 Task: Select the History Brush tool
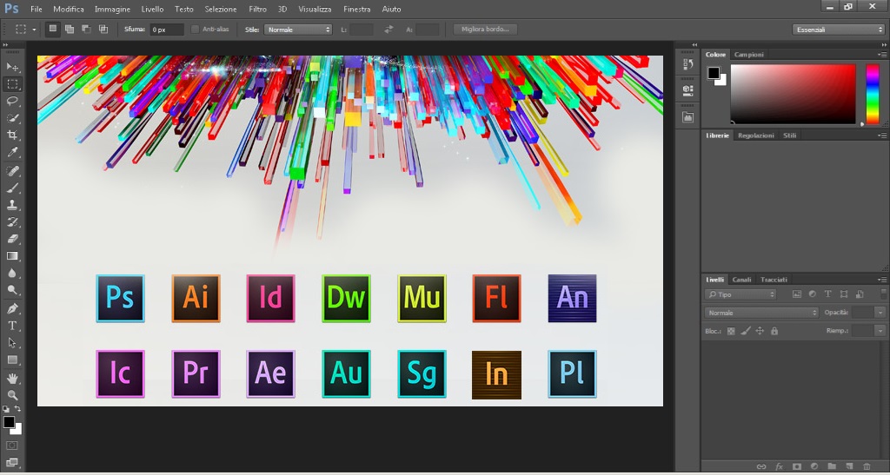coord(12,221)
